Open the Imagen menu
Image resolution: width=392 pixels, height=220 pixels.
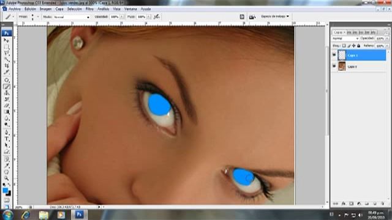click(45, 9)
